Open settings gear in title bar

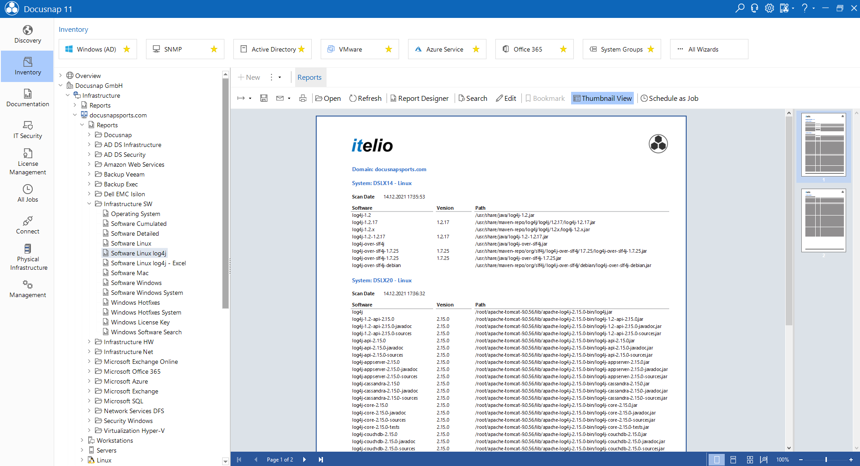(x=770, y=8)
